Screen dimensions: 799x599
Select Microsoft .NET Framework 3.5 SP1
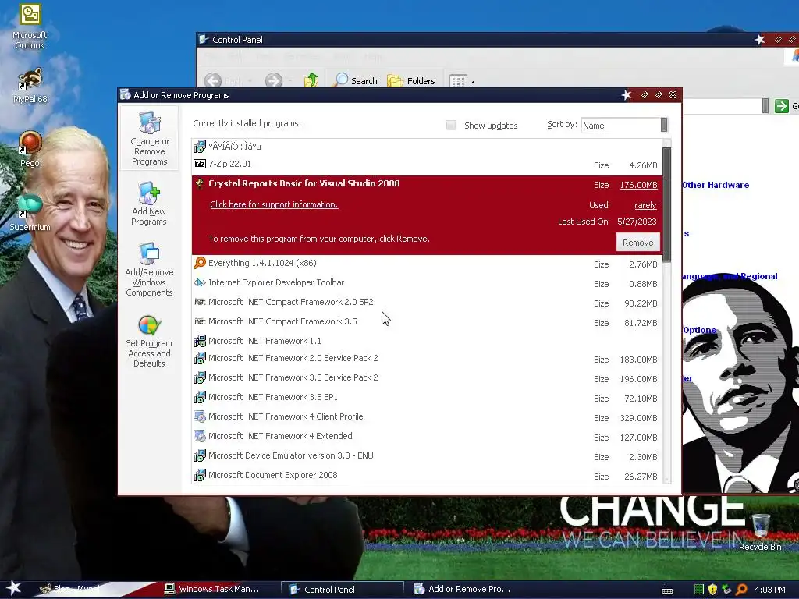point(427,397)
